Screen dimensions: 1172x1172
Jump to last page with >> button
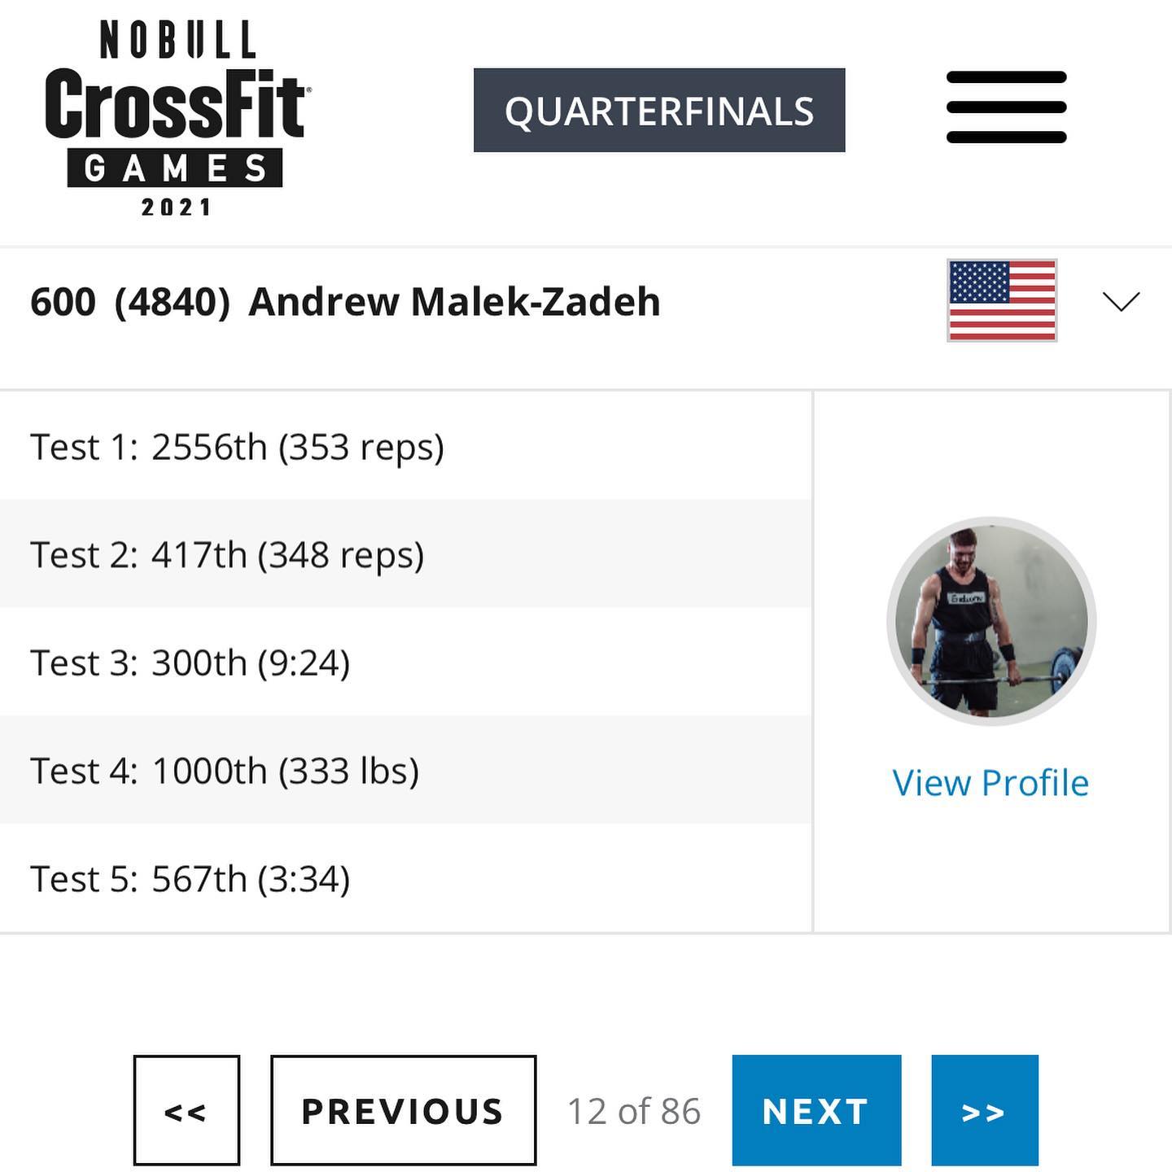984,1110
